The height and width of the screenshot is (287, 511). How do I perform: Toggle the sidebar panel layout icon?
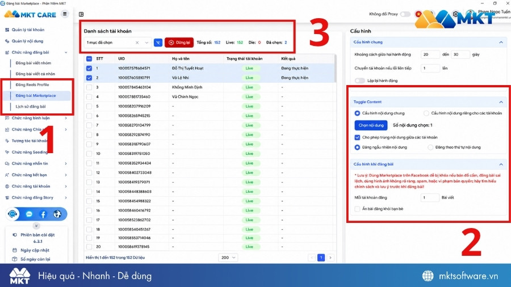[81, 14]
